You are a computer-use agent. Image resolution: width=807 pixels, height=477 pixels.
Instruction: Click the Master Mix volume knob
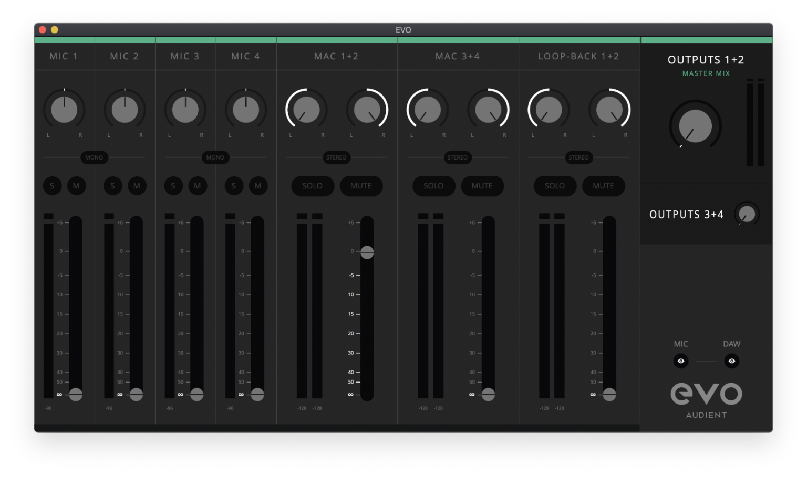coord(695,126)
